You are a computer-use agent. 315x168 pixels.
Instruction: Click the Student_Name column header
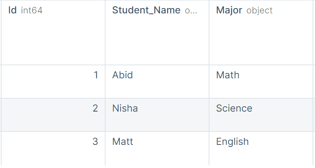(157, 32)
